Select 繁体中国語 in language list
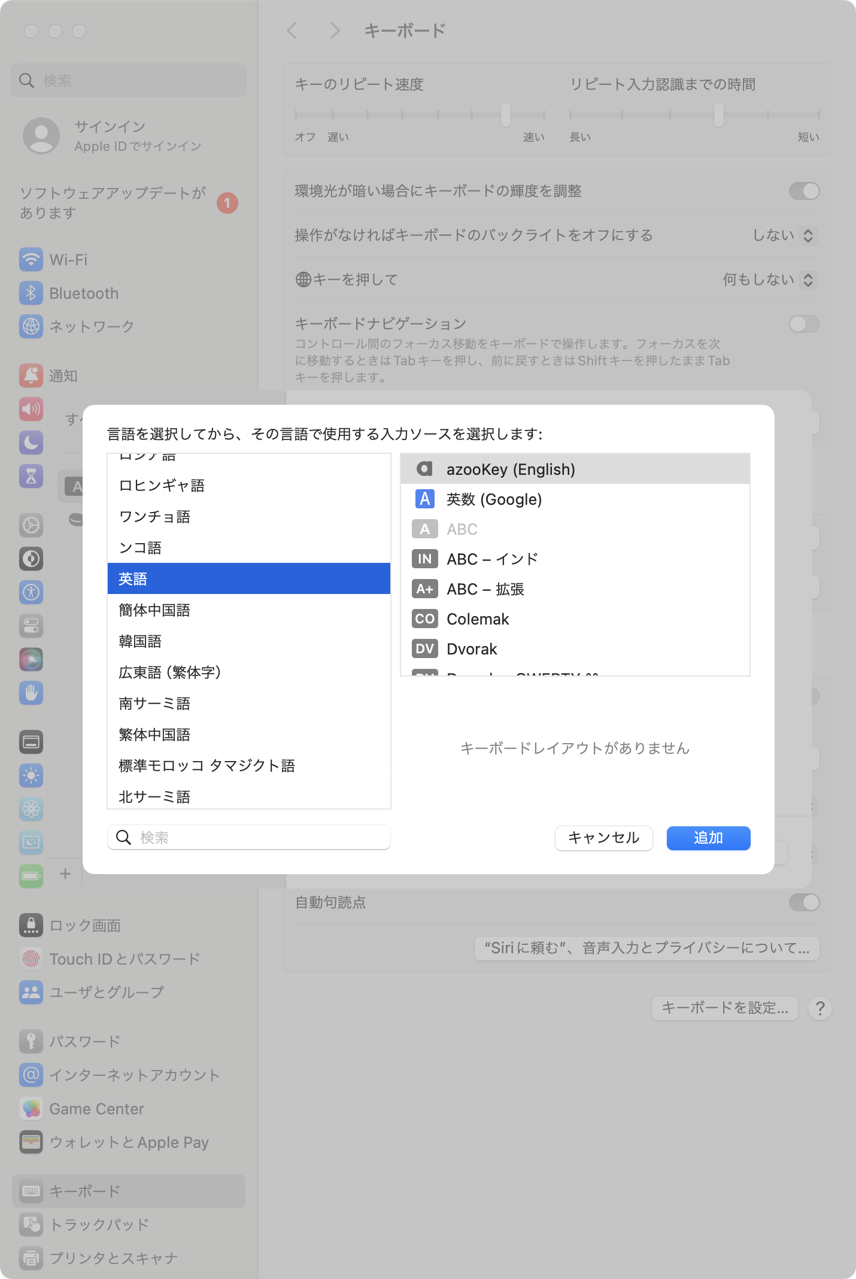The height and width of the screenshot is (1279, 856). (x=249, y=735)
